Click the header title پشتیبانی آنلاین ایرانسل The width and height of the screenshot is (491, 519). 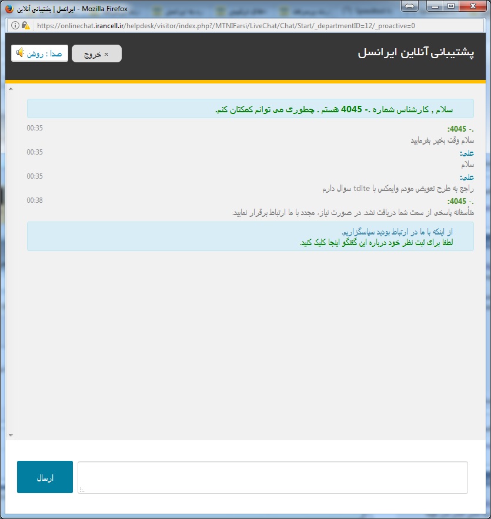click(416, 53)
